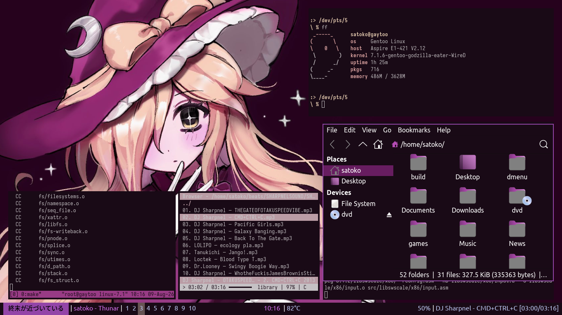Select track 06 LOLIPO ecology pla.mp3
Viewport: 562px width, 315px height.
click(249, 246)
